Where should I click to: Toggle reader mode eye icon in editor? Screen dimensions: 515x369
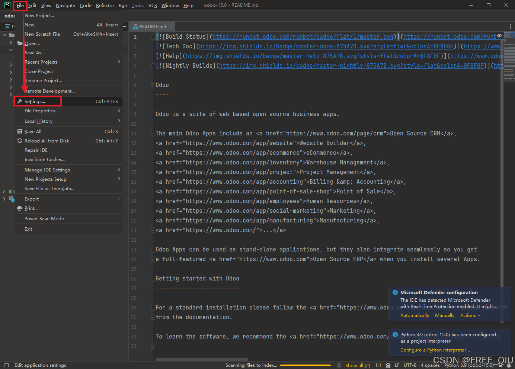click(x=499, y=36)
